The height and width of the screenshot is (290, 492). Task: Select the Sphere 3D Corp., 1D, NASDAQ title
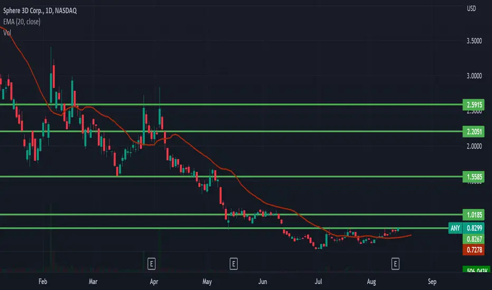tap(40, 11)
